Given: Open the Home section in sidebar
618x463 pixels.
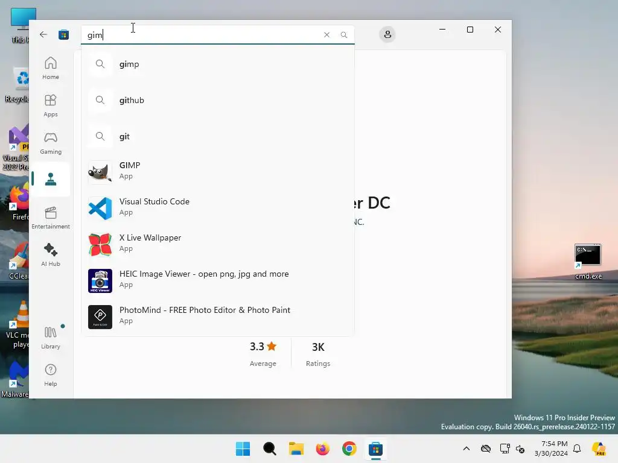Looking at the screenshot, I should click(51, 68).
